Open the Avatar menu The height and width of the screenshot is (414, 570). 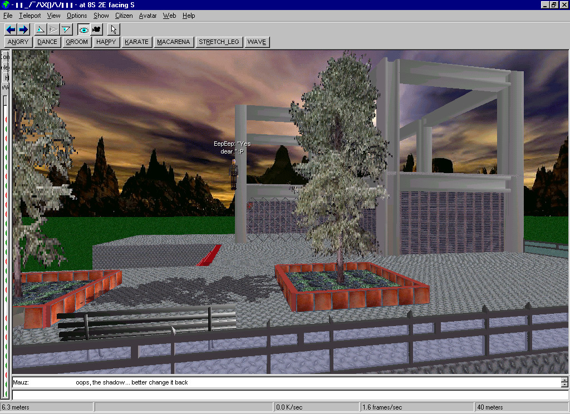(148, 16)
